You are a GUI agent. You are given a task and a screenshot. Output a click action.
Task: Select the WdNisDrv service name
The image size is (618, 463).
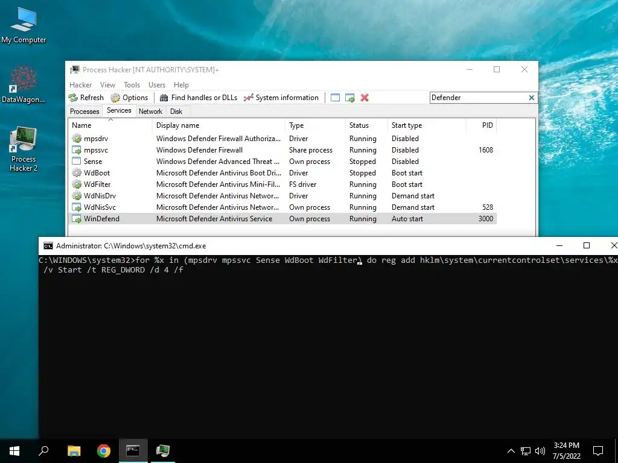(100, 196)
